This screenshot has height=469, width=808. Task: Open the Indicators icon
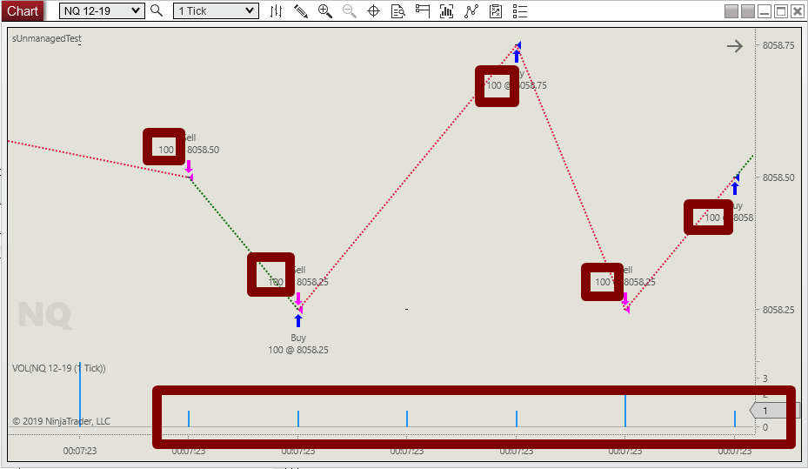[447, 11]
